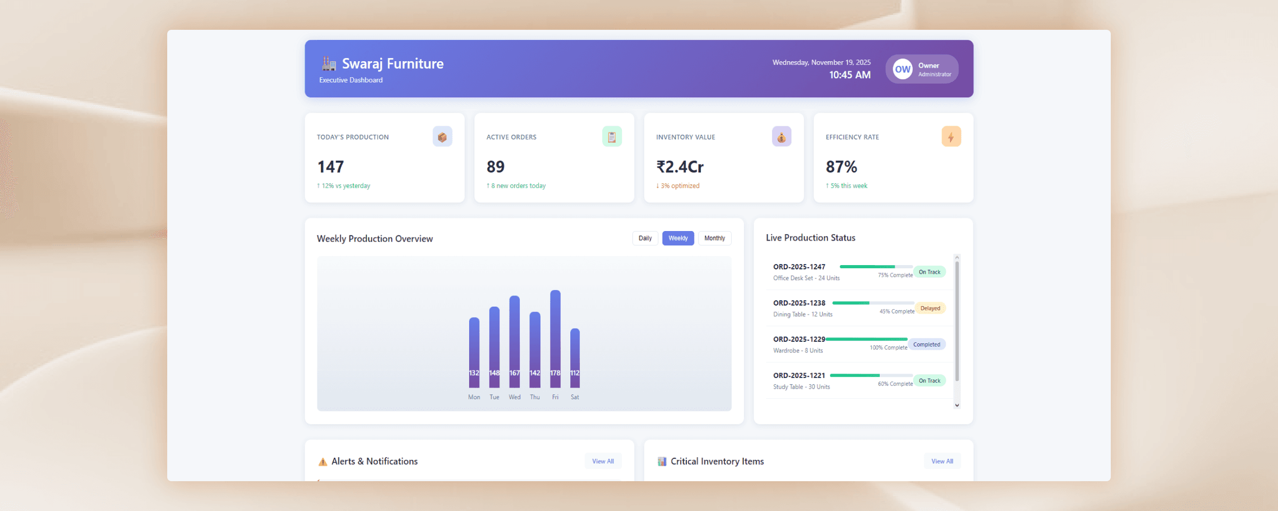1278x511 pixels.
Task: Select order number ORD-2025-1221
Action: click(x=799, y=375)
